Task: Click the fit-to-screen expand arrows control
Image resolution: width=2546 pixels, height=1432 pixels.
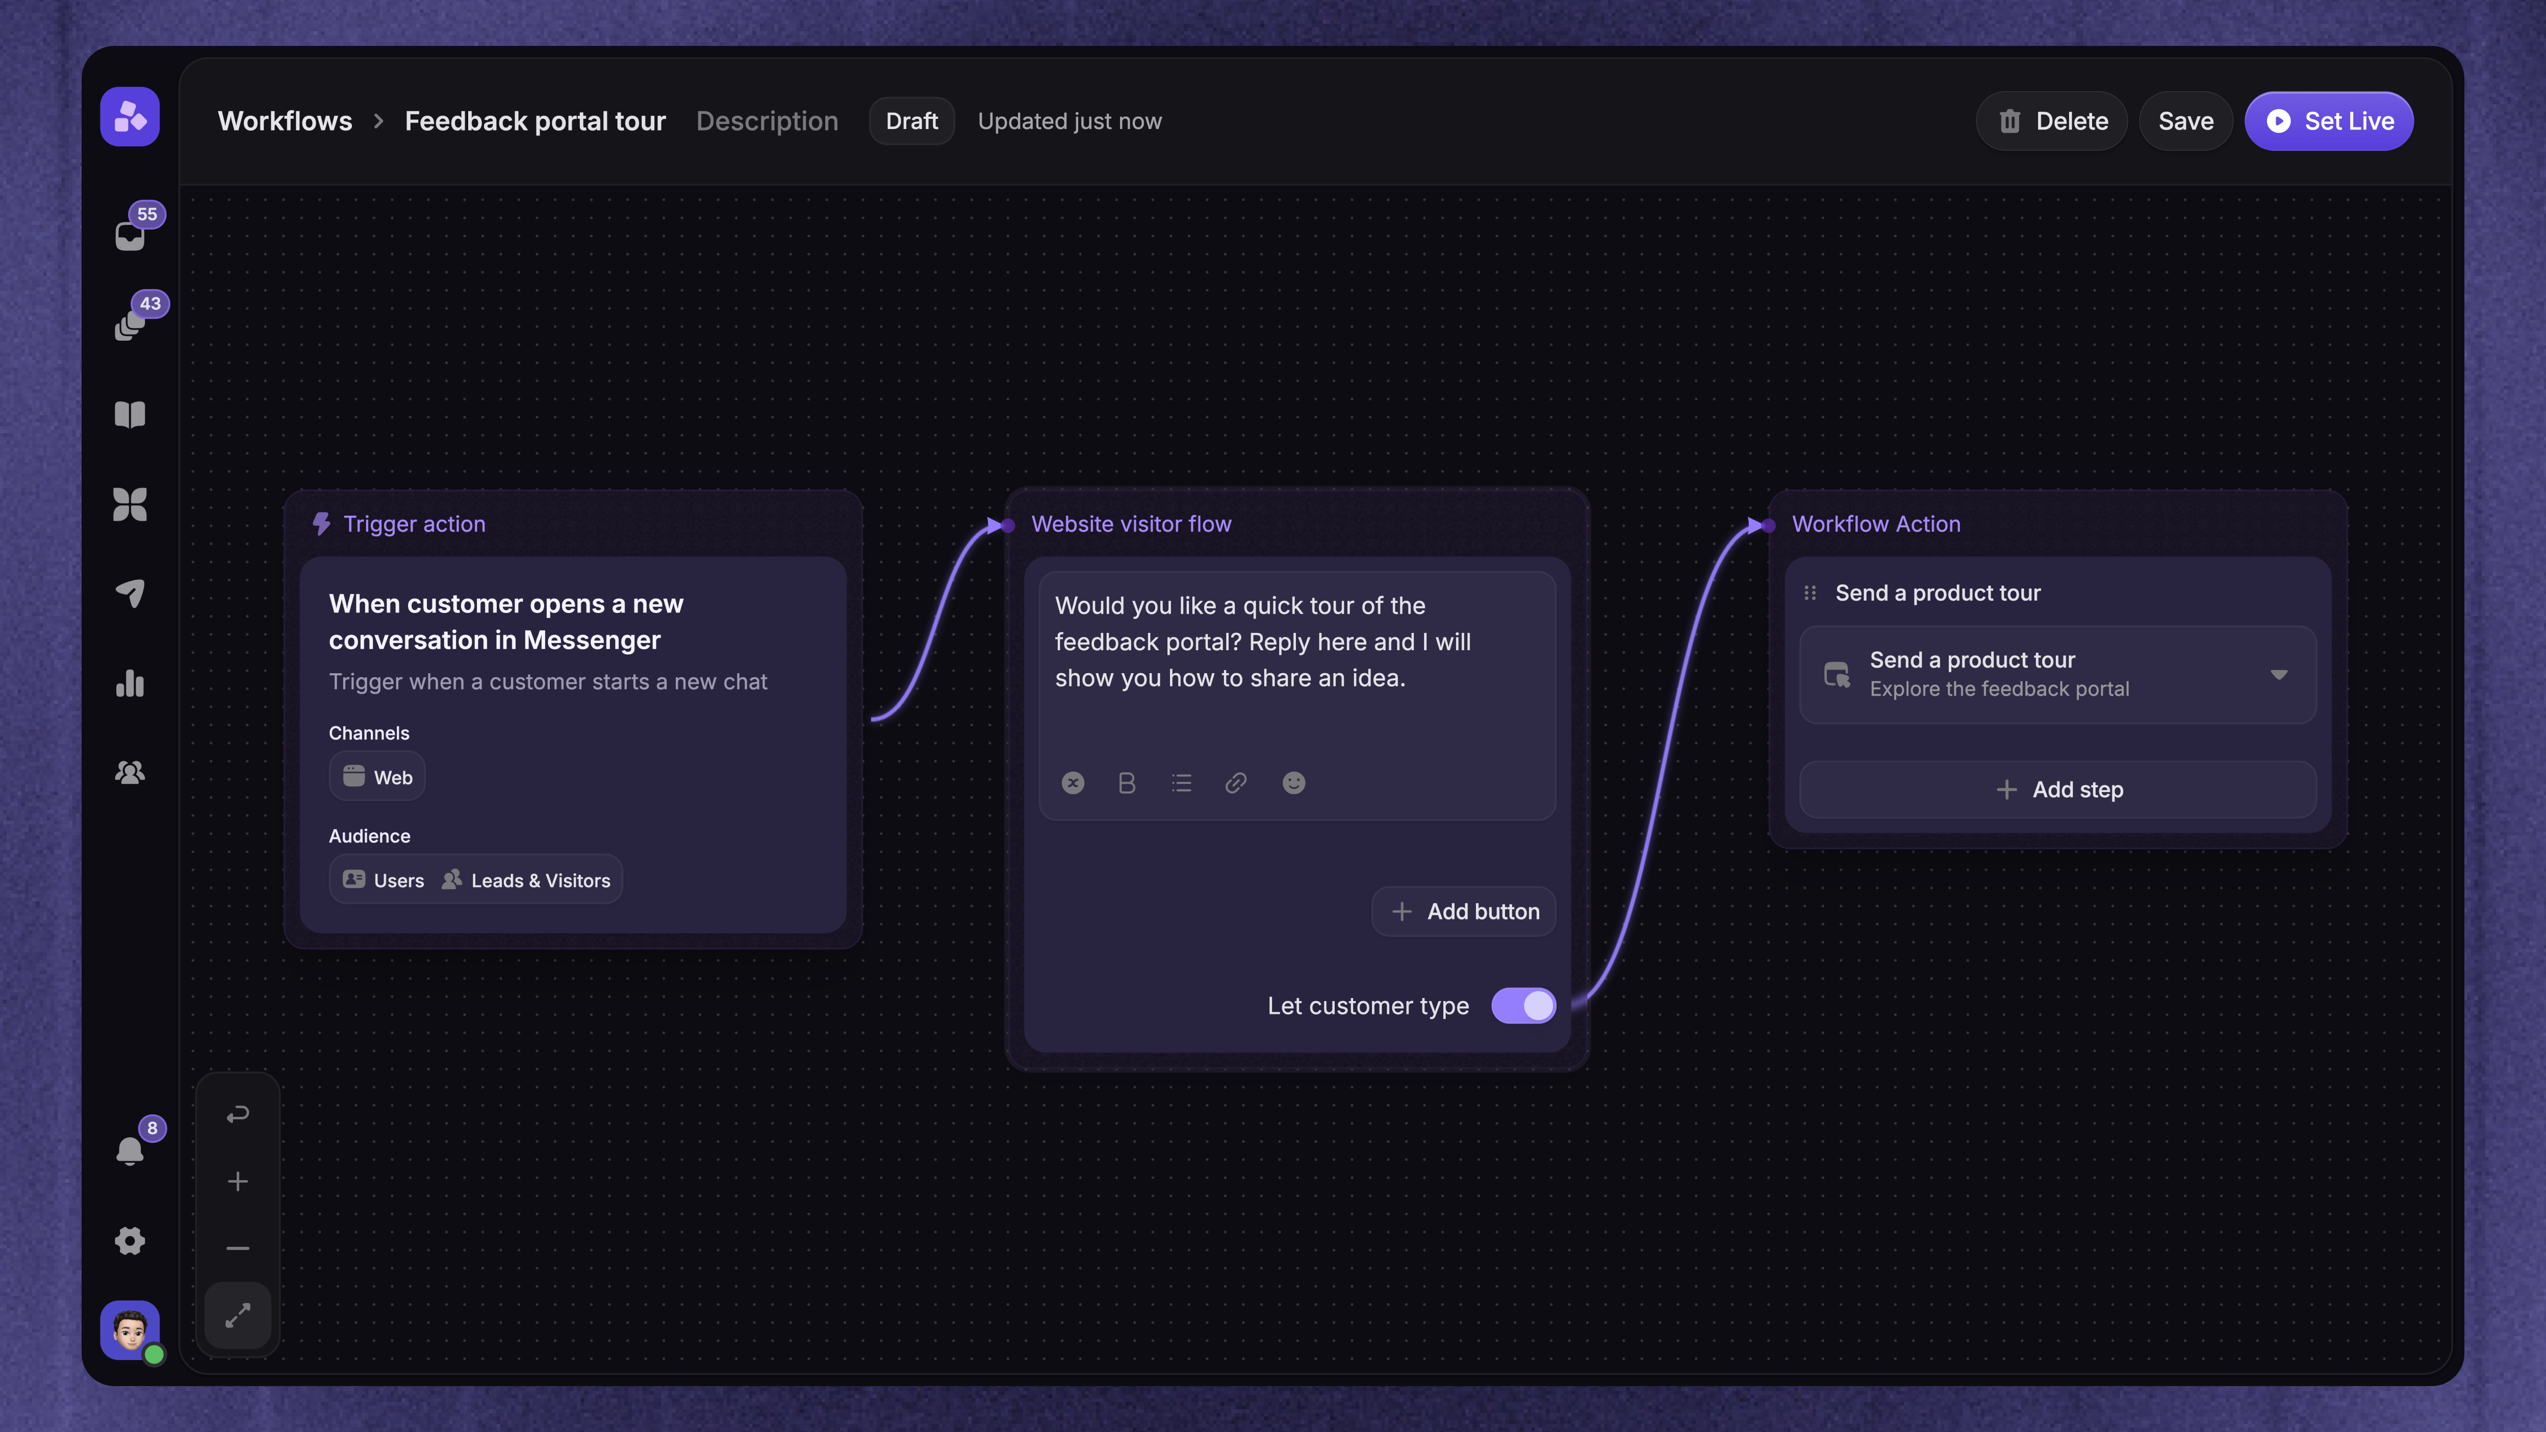Action: pos(237,1315)
